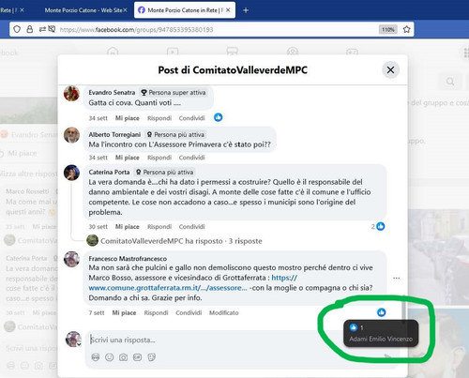Open three-dot options for Mastrofrancesco's comment

tap(396, 278)
